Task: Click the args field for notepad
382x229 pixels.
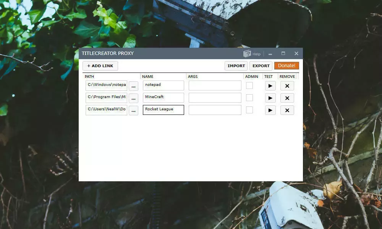Action: tap(215, 85)
